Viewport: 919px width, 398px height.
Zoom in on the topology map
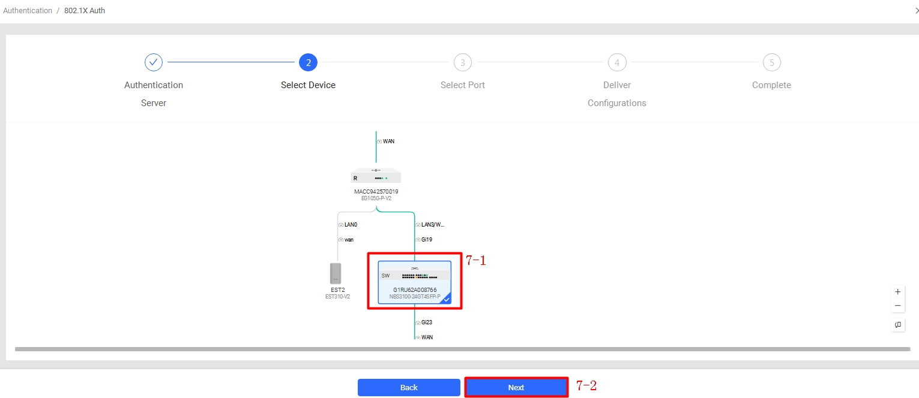[897, 292]
